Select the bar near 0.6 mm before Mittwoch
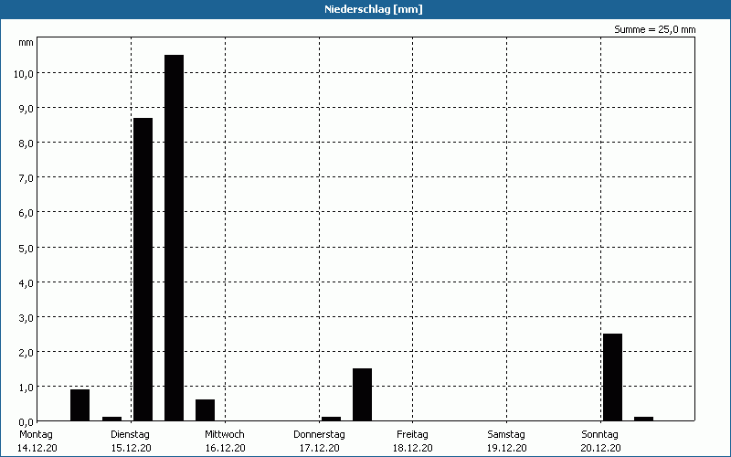Image resolution: width=731 pixels, height=457 pixels. (x=205, y=409)
